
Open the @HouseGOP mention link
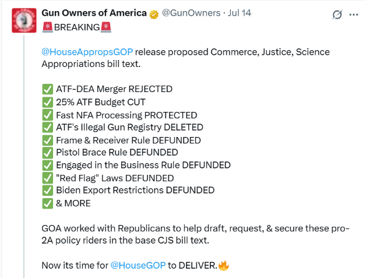click(x=138, y=265)
